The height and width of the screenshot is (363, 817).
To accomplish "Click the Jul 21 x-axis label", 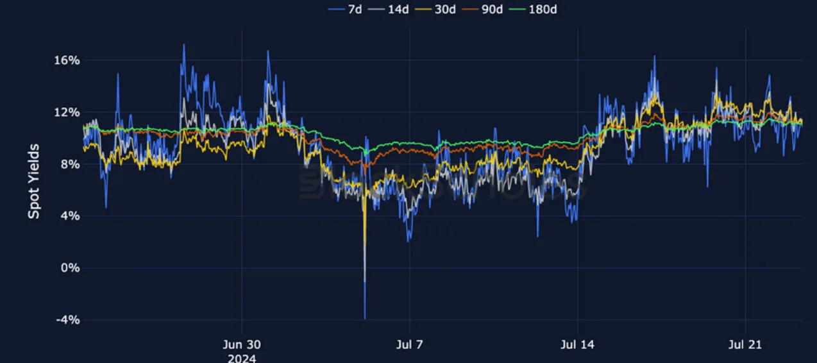I will [x=746, y=345].
